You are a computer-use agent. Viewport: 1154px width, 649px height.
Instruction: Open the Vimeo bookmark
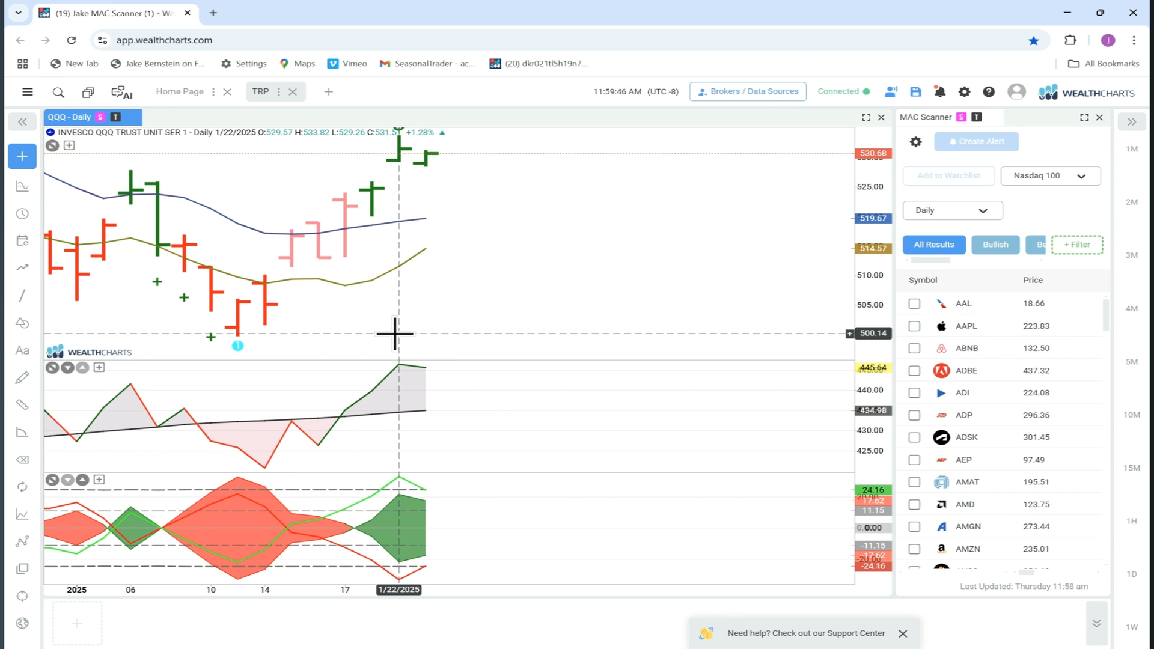point(347,64)
